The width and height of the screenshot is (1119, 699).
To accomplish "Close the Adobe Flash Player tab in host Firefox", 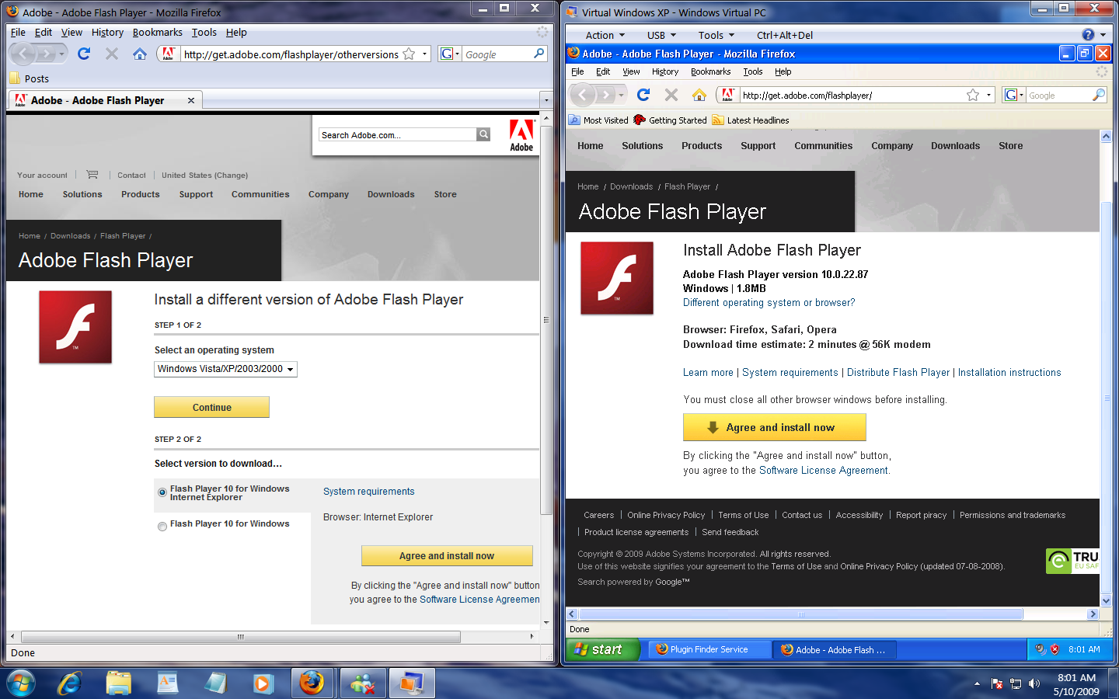I will (191, 100).
